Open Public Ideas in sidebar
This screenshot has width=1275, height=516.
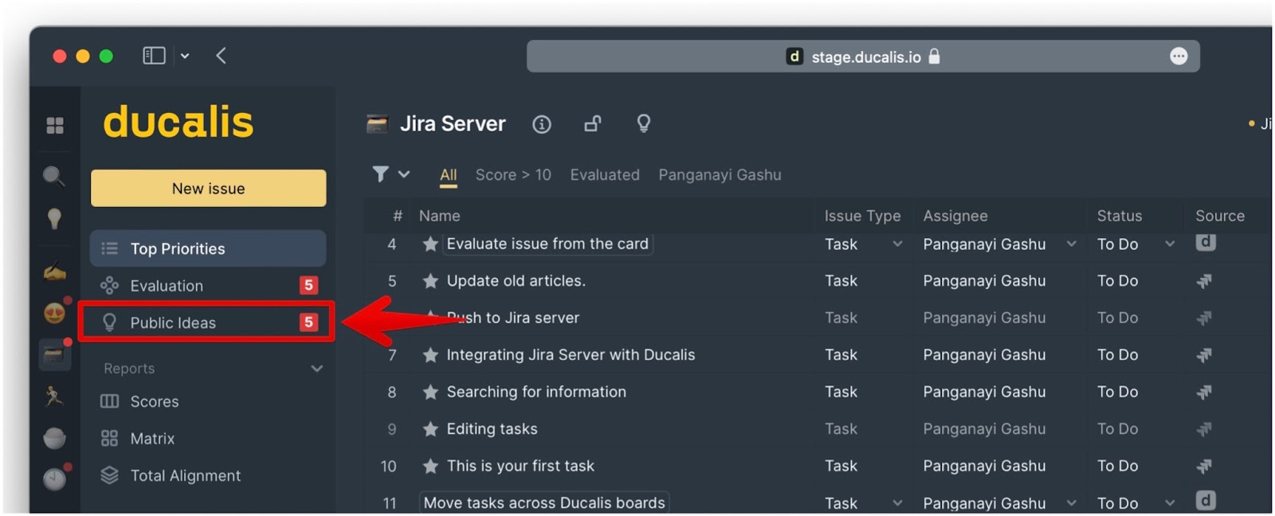pos(208,322)
